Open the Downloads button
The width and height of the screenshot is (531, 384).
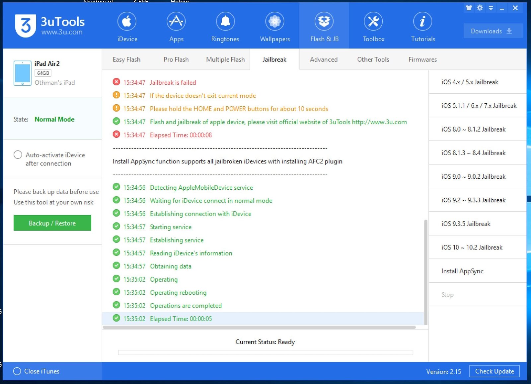[493, 31]
